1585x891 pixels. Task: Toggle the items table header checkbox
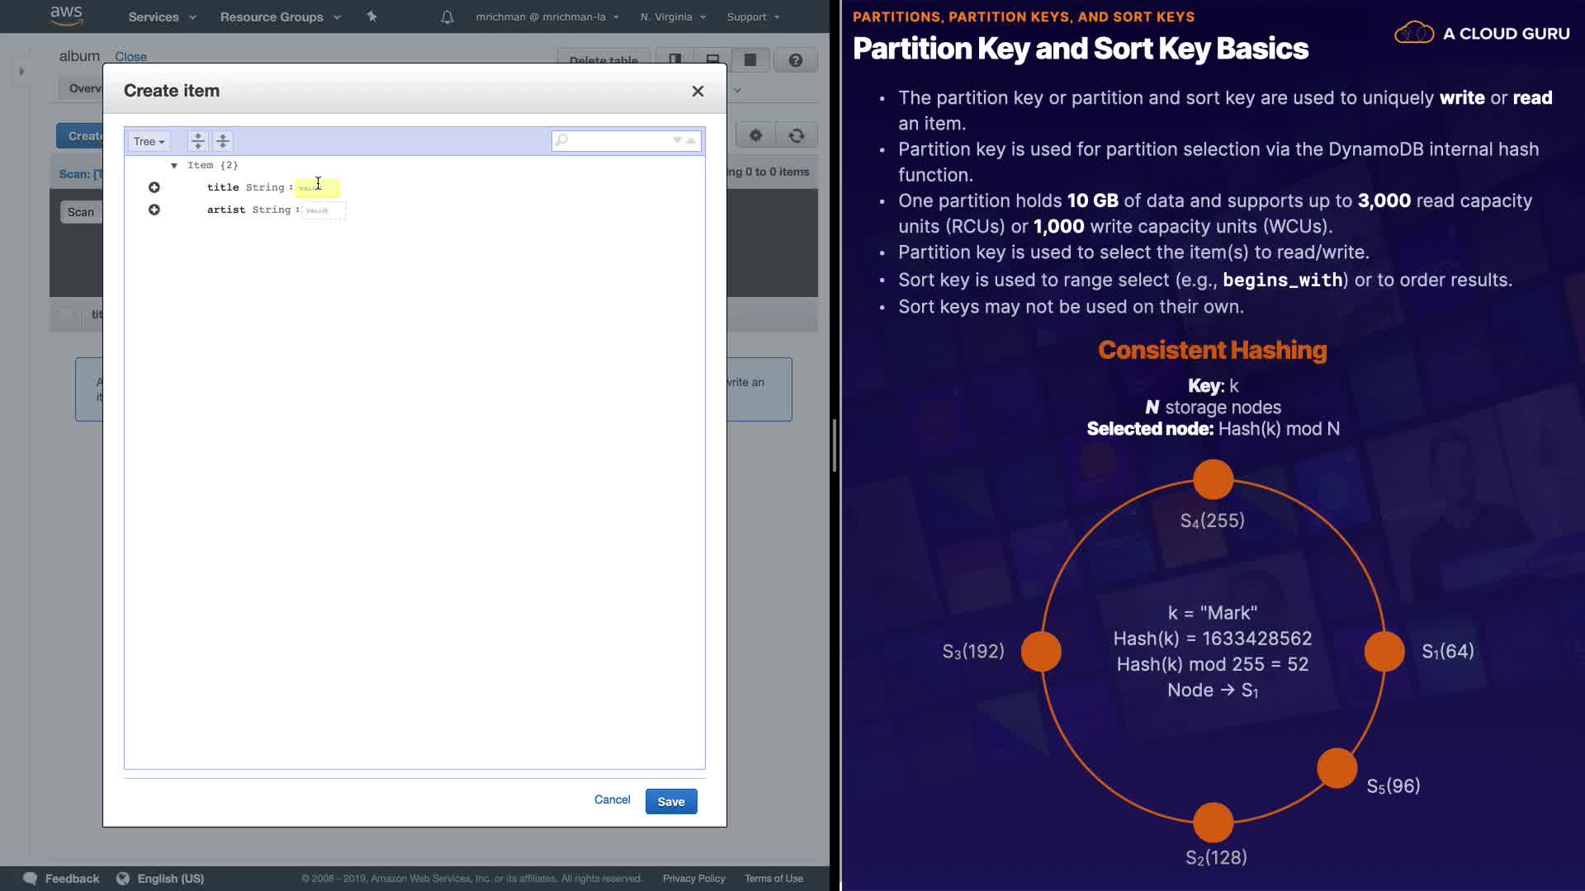click(x=66, y=314)
